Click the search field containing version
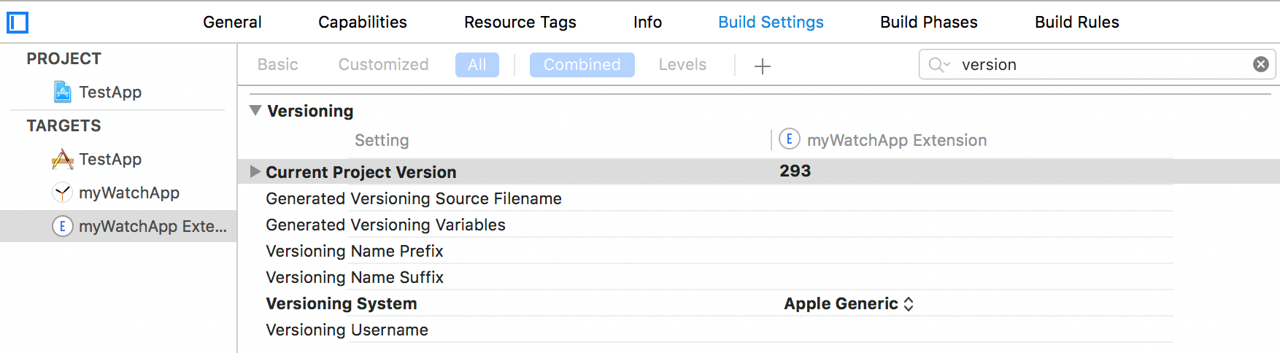This screenshot has height=353, width=1280. pyautogui.click(x=1095, y=65)
